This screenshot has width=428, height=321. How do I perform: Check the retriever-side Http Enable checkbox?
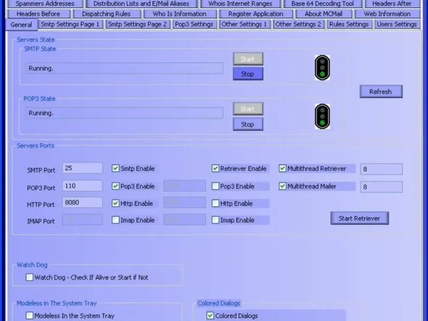click(216, 203)
